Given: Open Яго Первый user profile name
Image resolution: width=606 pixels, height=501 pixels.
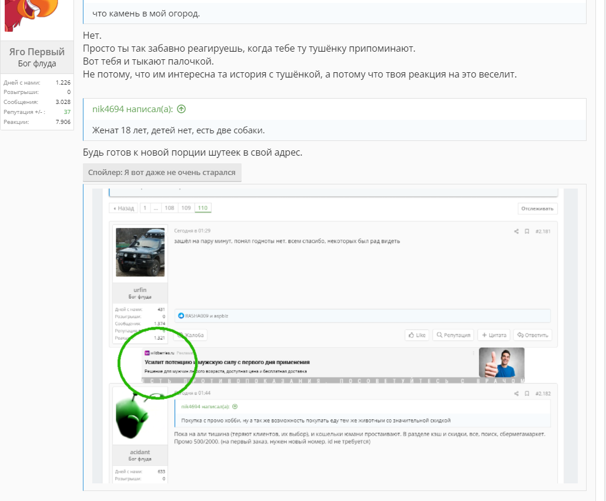Looking at the screenshot, I should tap(36, 52).
